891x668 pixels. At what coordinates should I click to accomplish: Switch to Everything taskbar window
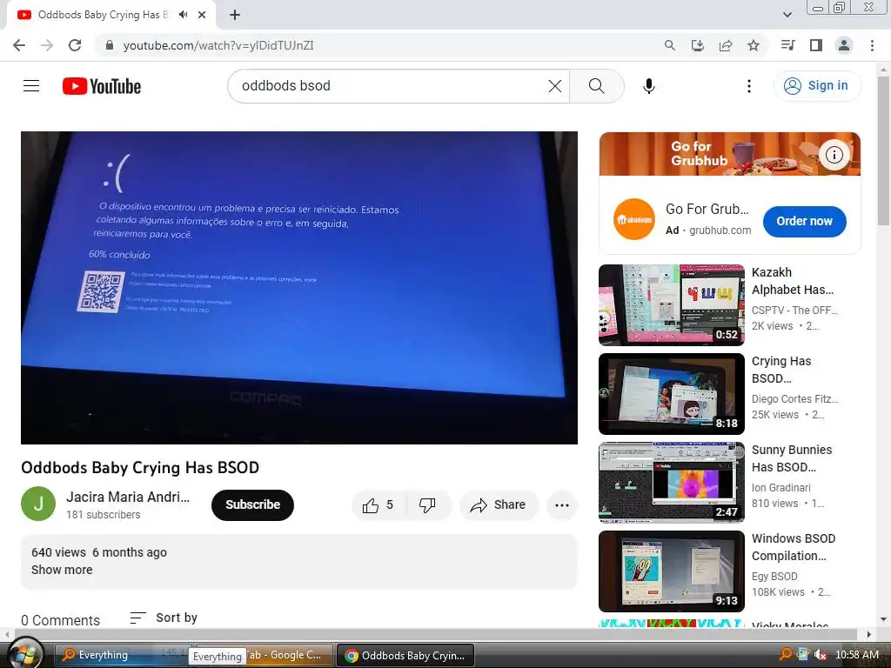click(122, 655)
